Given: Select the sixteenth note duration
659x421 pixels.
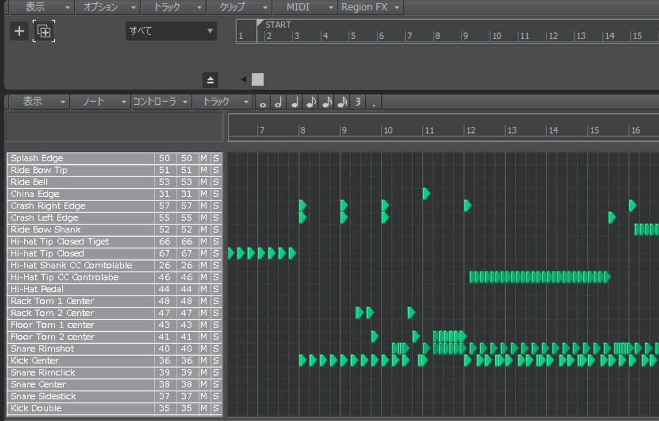Looking at the screenshot, I should tap(326, 102).
